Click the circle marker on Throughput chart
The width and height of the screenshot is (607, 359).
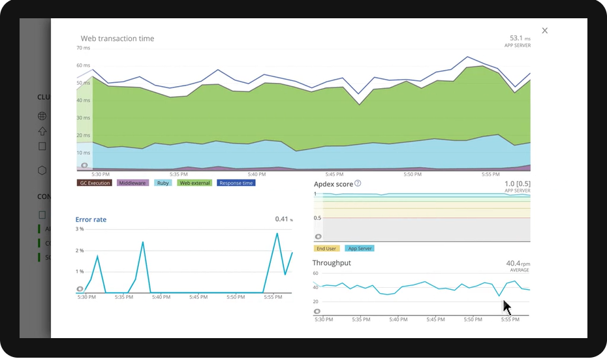(317, 311)
